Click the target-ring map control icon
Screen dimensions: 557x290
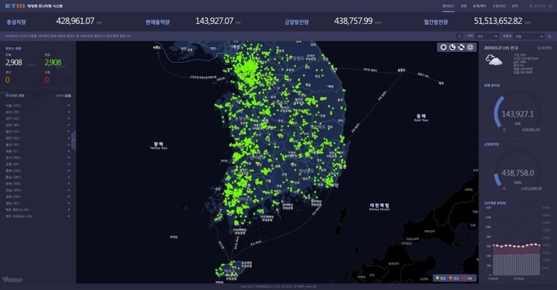coord(470,47)
